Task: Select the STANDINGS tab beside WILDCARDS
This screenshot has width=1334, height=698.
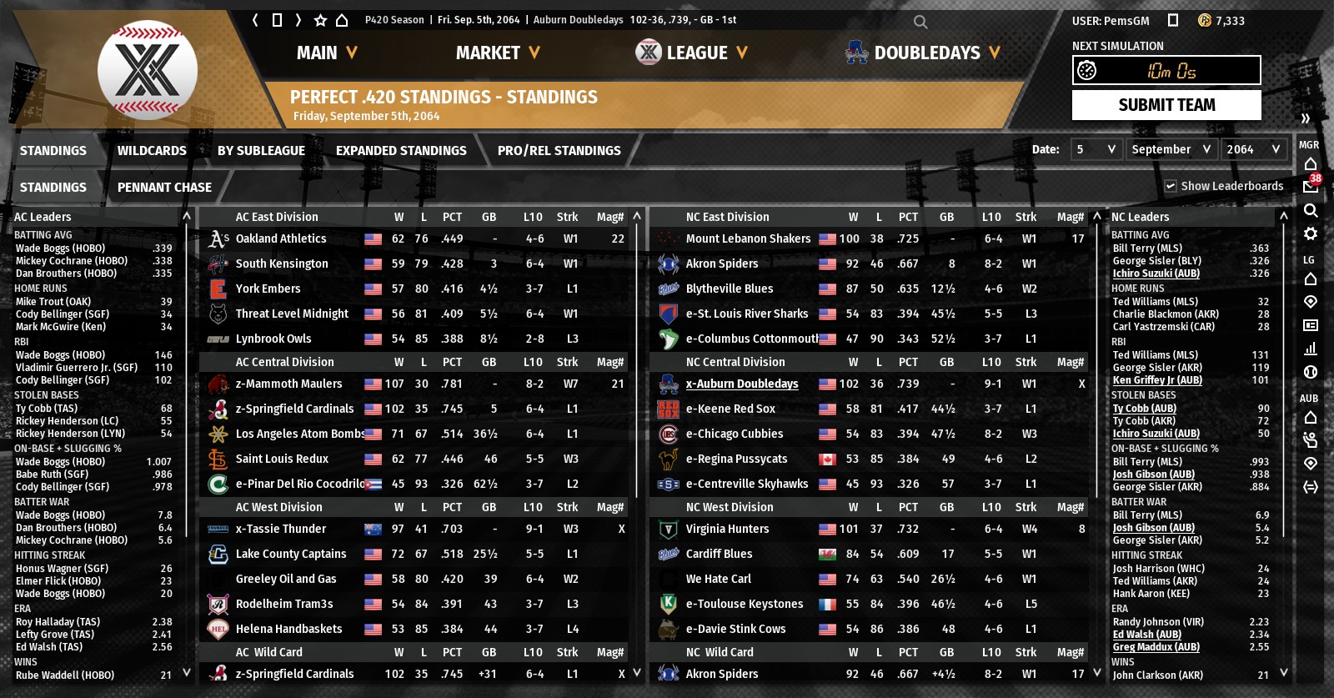Action: click(x=53, y=151)
